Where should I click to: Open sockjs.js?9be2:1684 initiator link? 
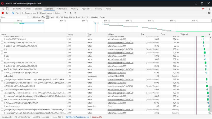tap(116, 76)
